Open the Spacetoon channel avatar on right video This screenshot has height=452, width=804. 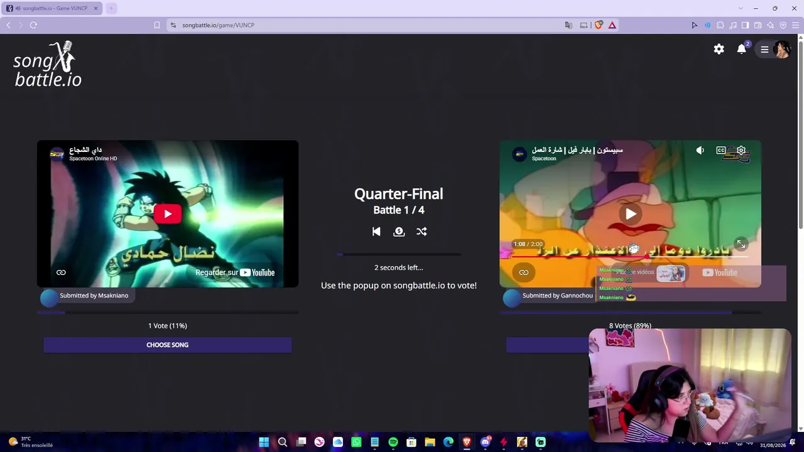(x=519, y=154)
